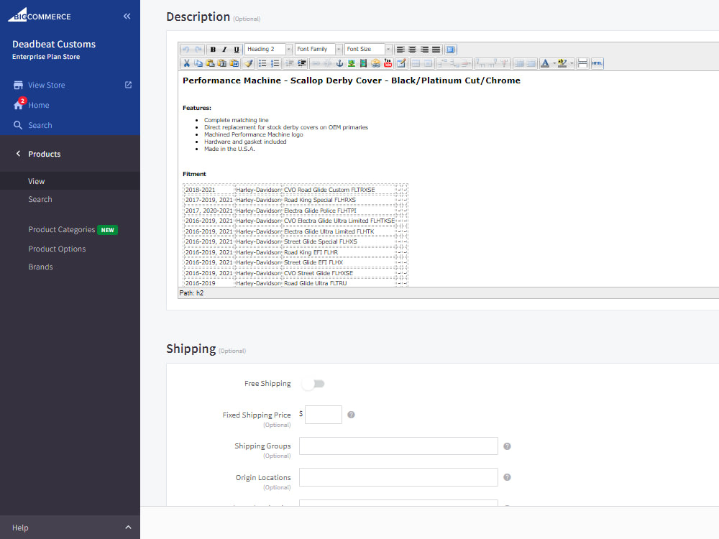The width and height of the screenshot is (719, 539).
Task: Expand the Help menu chevron
Action: click(128, 527)
